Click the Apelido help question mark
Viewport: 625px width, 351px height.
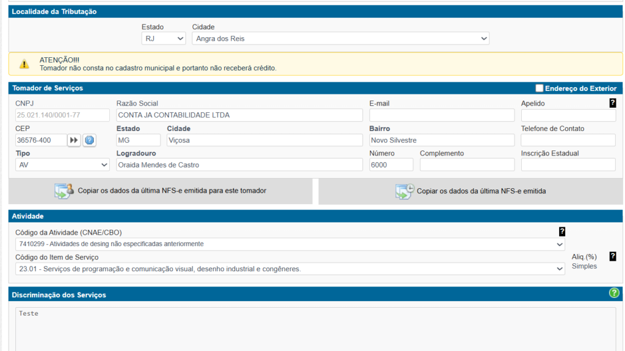(613, 103)
